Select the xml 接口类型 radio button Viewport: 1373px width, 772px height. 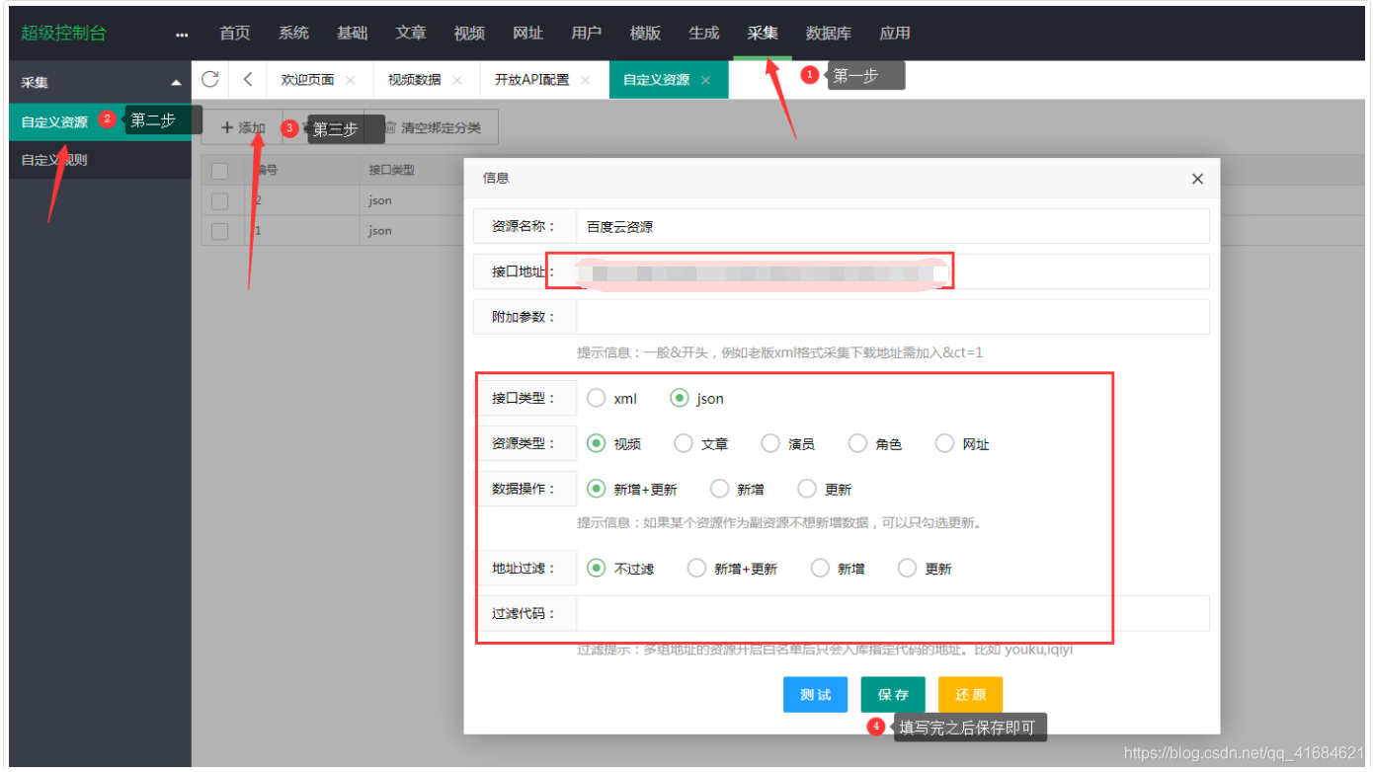click(597, 398)
